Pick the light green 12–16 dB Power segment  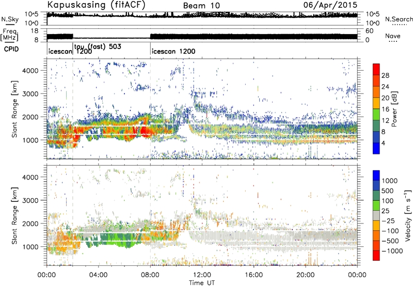point(376,115)
